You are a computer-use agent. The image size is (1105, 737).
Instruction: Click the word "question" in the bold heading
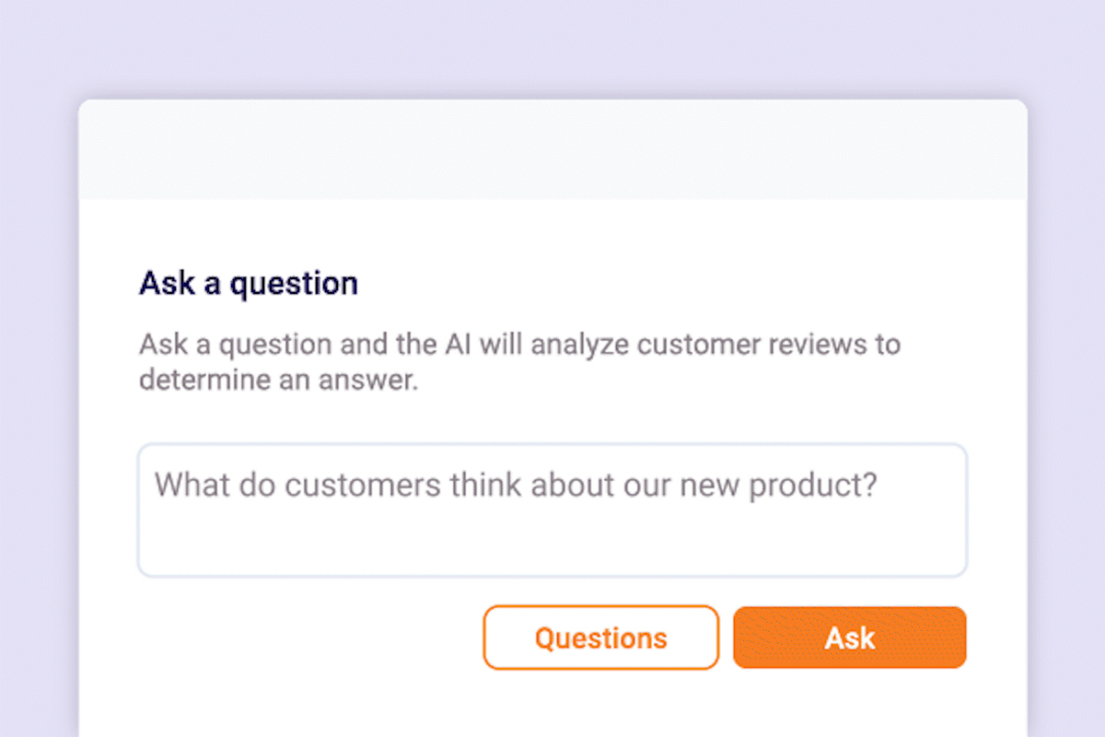pyautogui.click(x=293, y=283)
